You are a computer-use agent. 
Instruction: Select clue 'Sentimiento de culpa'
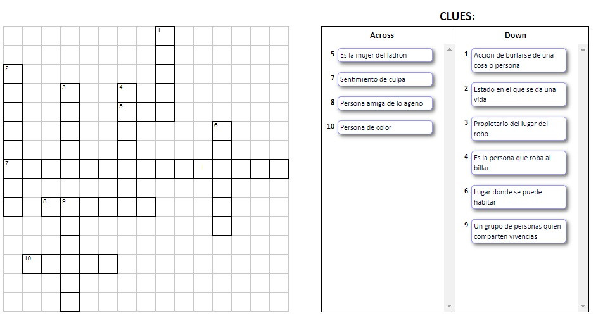pyautogui.click(x=384, y=79)
